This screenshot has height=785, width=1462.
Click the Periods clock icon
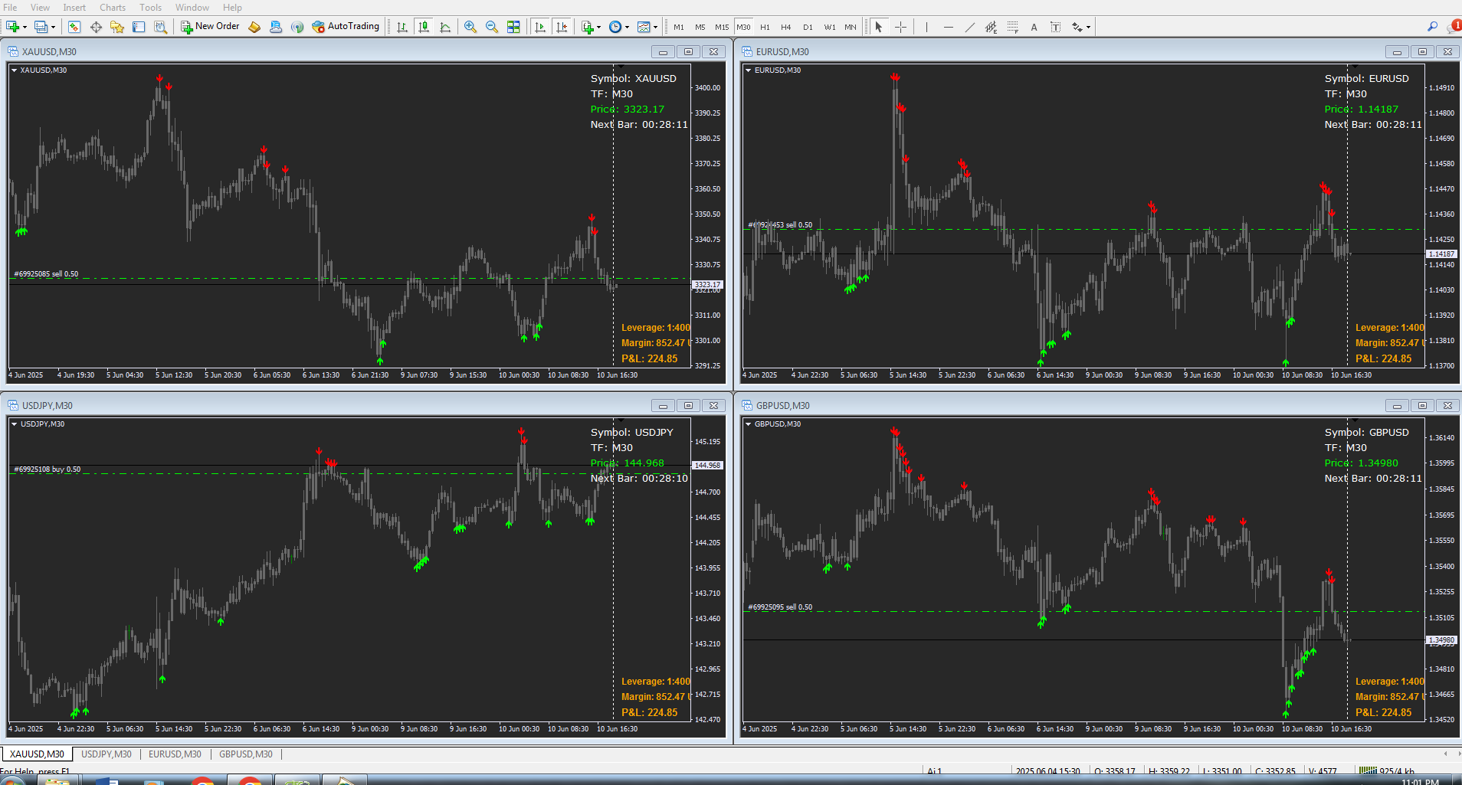(615, 27)
